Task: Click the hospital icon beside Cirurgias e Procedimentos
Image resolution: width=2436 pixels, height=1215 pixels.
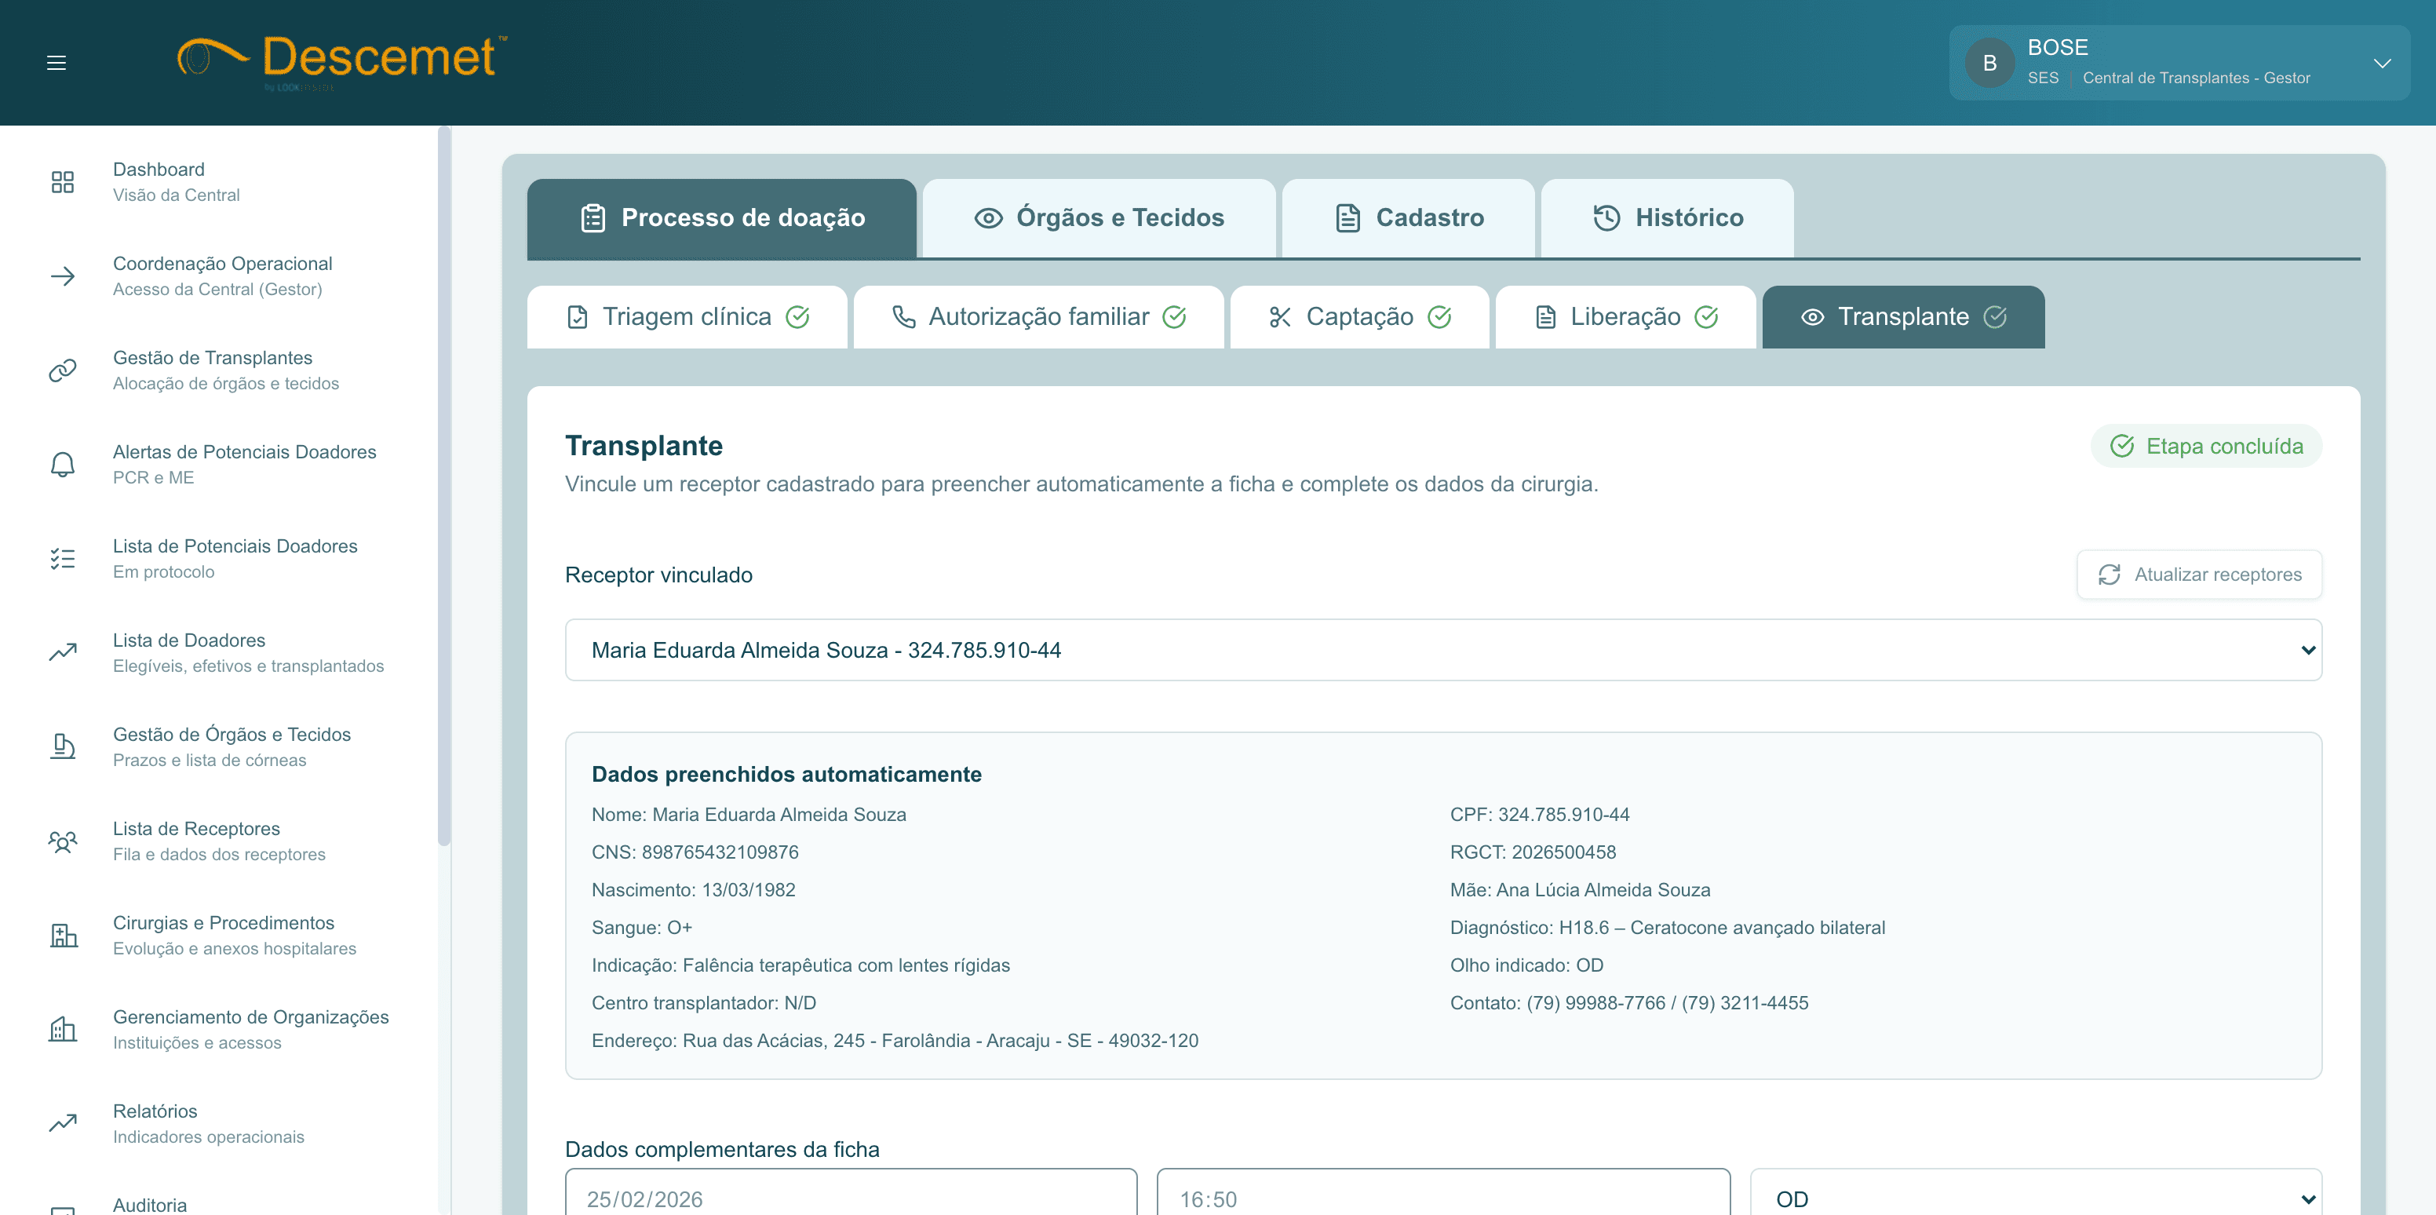Action: point(63,935)
